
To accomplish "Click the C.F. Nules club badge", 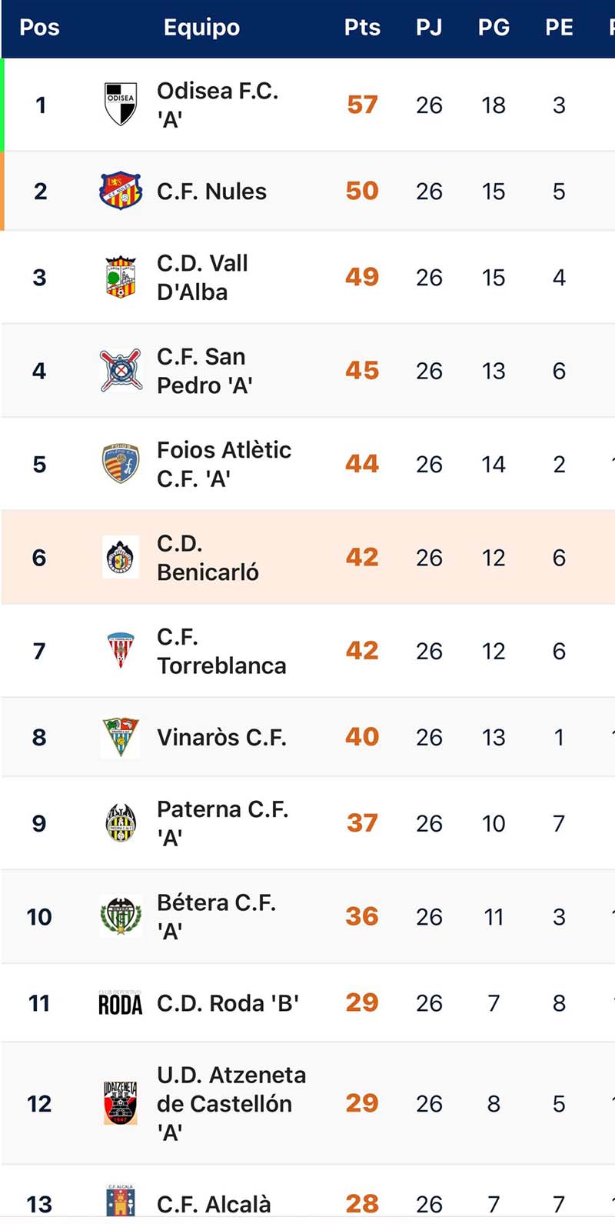I will (x=121, y=191).
